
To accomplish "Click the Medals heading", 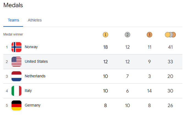I will [x=13, y=5].
